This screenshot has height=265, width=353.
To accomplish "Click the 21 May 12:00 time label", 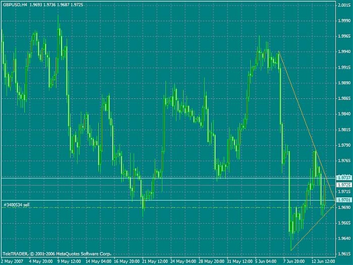I will [x=155, y=262].
